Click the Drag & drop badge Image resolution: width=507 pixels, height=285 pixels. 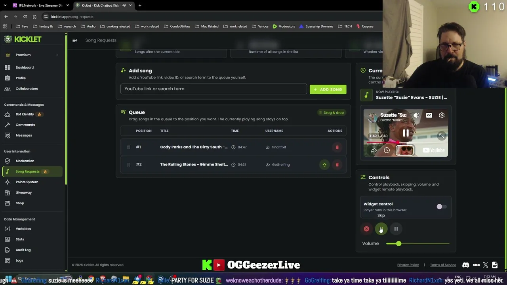(x=331, y=113)
